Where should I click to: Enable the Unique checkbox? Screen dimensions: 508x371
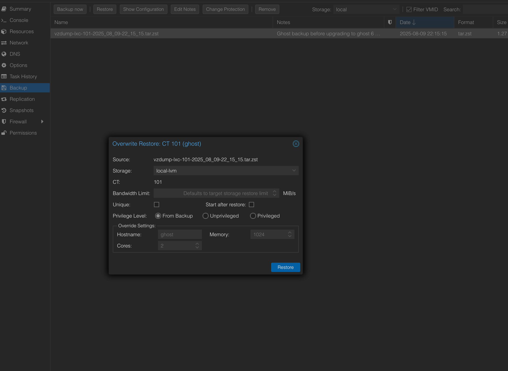tap(156, 205)
